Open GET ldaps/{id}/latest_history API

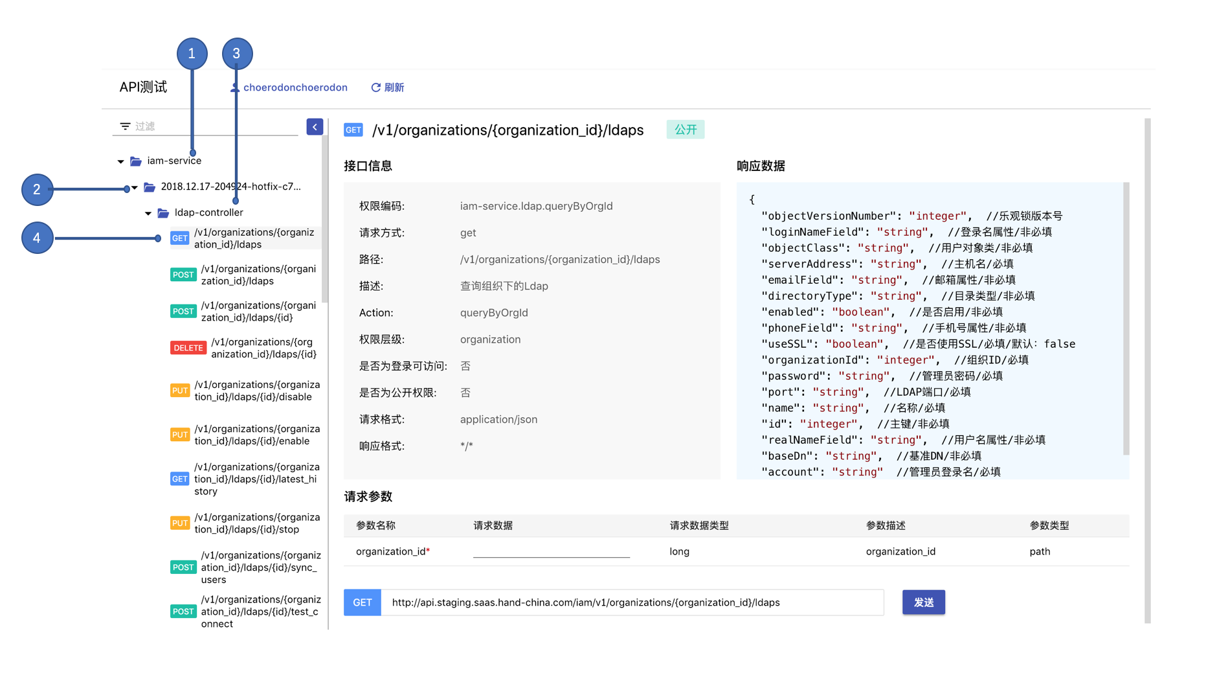tap(257, 479)
